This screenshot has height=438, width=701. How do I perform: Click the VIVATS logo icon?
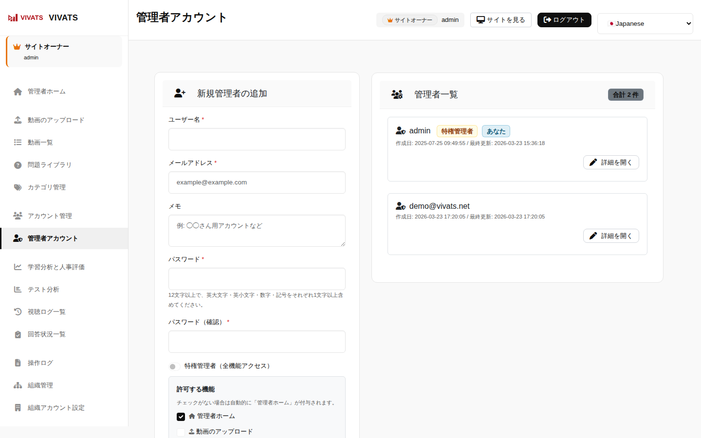tap(25, 18)
